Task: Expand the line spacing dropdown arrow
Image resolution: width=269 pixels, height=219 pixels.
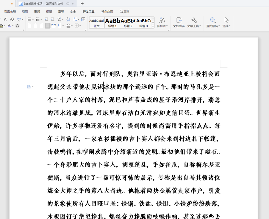Action: pyautogui.click(x=63, y=26)
